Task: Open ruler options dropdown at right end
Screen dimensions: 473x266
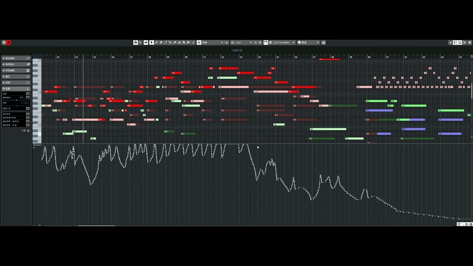Action: (471, 57)
